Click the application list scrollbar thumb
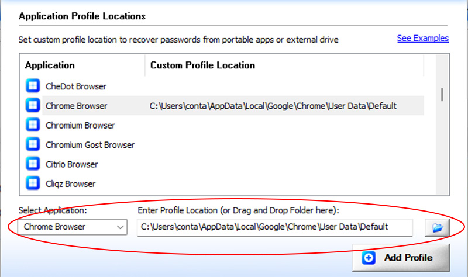 pos(442,94)
